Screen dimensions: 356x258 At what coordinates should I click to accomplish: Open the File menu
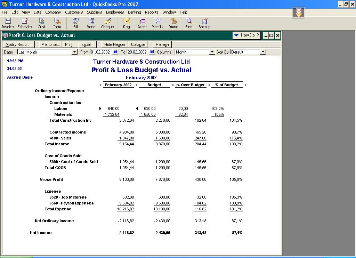tap(5, 12)
